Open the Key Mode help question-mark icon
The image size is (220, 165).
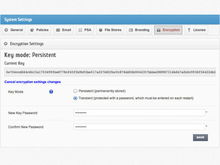click(51, 92)
